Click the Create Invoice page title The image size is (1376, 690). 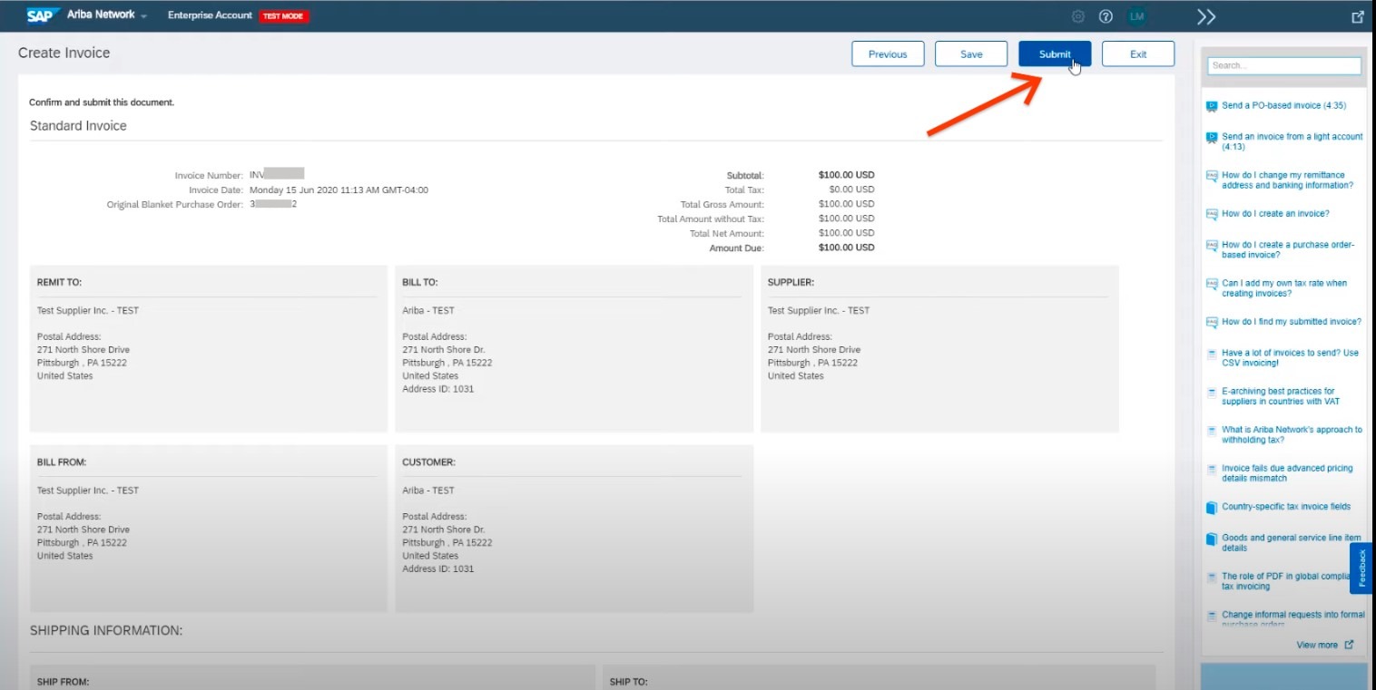pos(64,53)
